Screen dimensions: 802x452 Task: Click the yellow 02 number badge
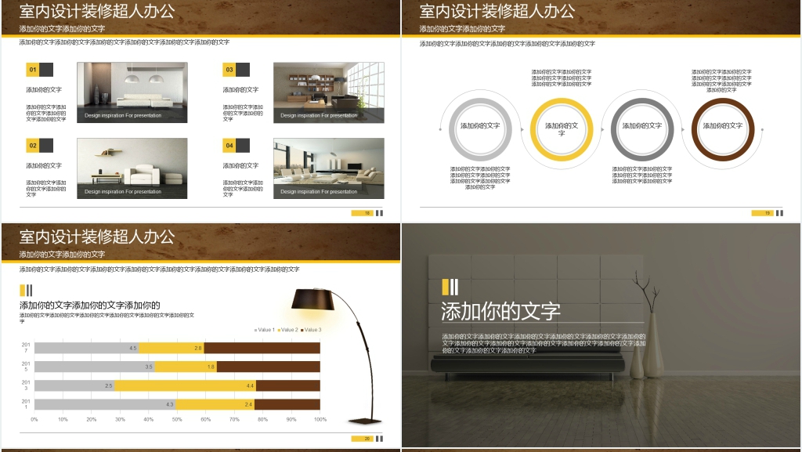(33, 146)
